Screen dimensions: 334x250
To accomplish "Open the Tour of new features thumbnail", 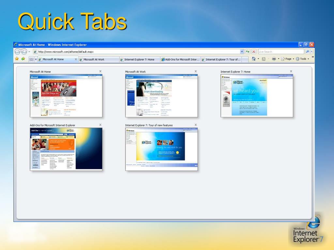I will [x=161, y=149].
